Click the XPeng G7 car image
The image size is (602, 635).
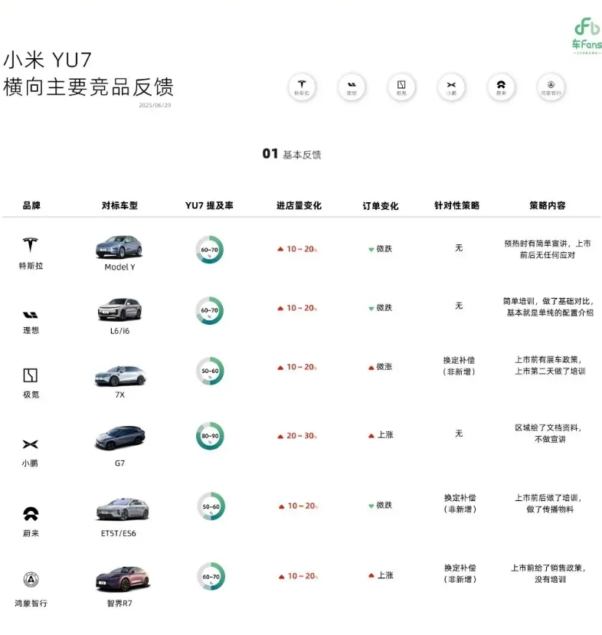tap(119, 438)
